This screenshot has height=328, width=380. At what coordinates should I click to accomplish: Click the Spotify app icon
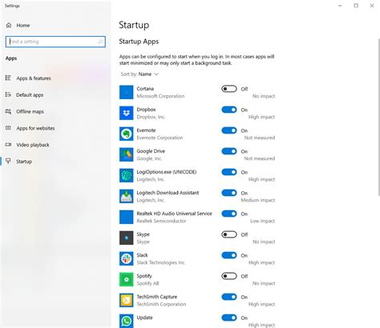click(x=126, y=279)
